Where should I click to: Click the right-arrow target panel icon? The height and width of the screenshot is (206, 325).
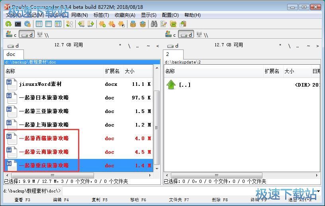tap(90, 24)
